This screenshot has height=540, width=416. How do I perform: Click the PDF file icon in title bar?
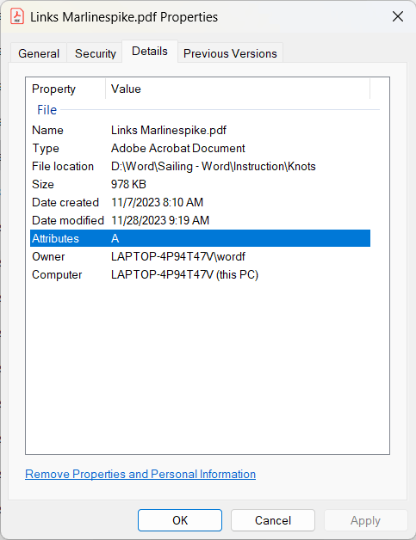click(x=17, y=16)
